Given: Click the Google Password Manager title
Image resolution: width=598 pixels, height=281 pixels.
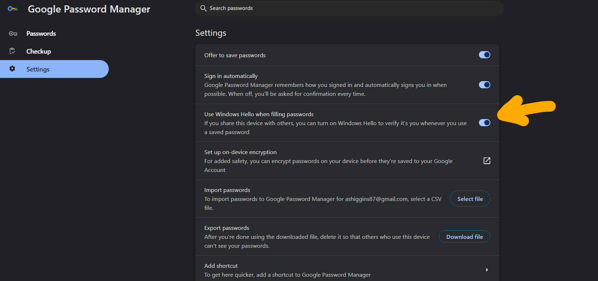Looking at the screenshot, I should coord(89,9).
